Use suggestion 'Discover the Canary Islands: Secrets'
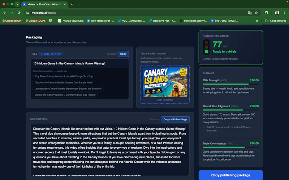Viewport: 289px width, 180px height. [x=64, y=82]
